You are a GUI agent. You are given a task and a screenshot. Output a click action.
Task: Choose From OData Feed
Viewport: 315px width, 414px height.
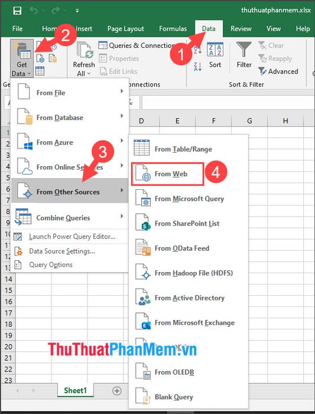[x=189, y=248]
